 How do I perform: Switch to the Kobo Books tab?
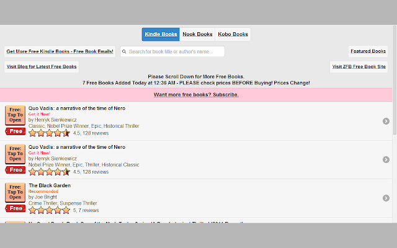click(x=233, y=34)
